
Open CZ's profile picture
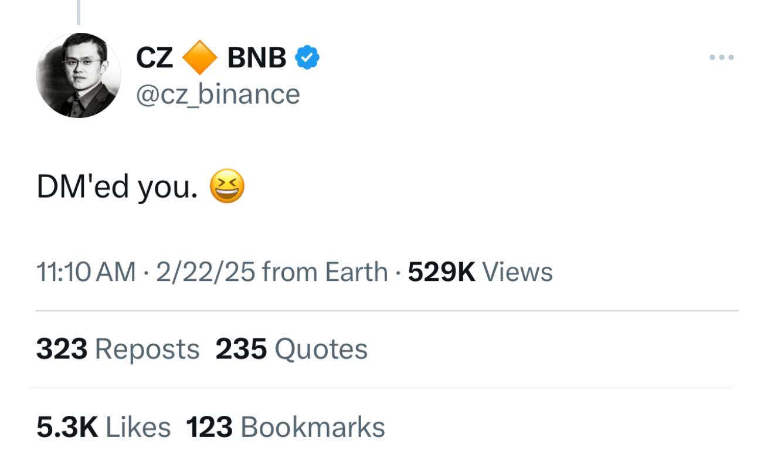(79, 75)
